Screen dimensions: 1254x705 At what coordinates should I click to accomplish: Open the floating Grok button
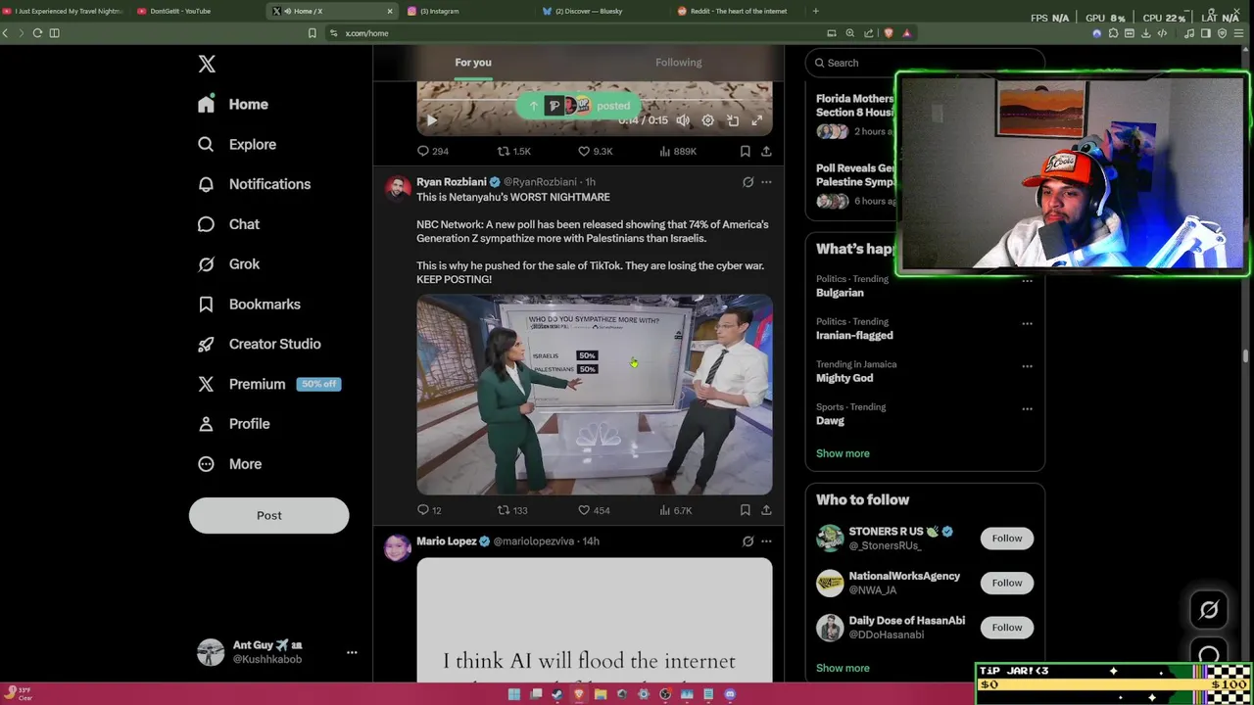(x=1209, y=611)
